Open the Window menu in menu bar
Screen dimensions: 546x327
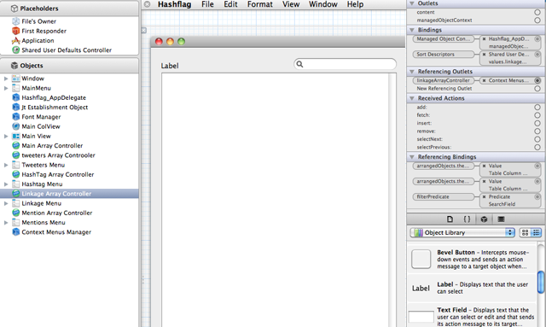[x=322, y=4]
